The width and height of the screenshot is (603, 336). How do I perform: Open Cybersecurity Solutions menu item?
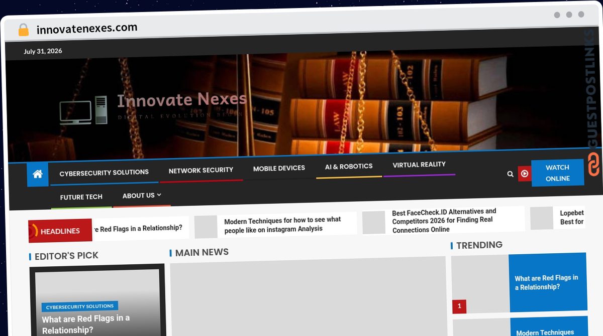point(104,173)
